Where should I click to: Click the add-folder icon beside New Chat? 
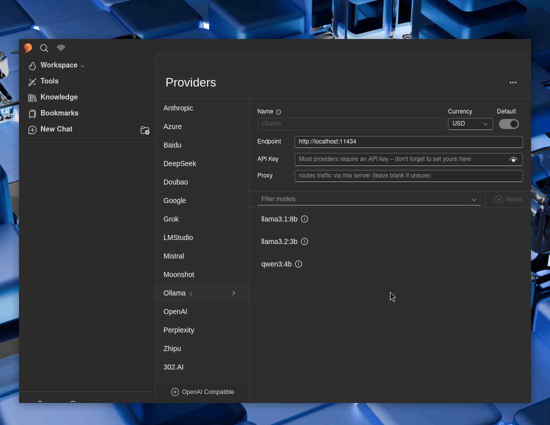point(145,130)
